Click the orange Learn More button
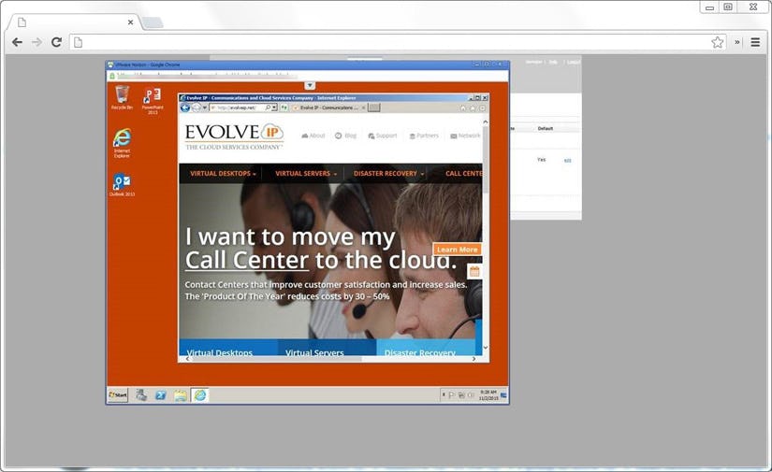 click(457, 250)
